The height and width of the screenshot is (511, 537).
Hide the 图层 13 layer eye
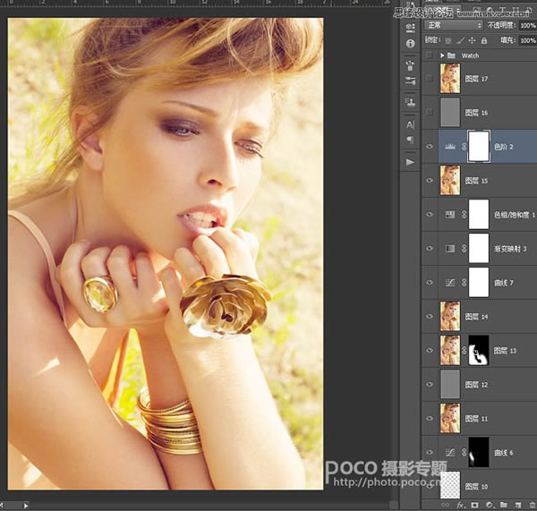[x=430, y=351]
